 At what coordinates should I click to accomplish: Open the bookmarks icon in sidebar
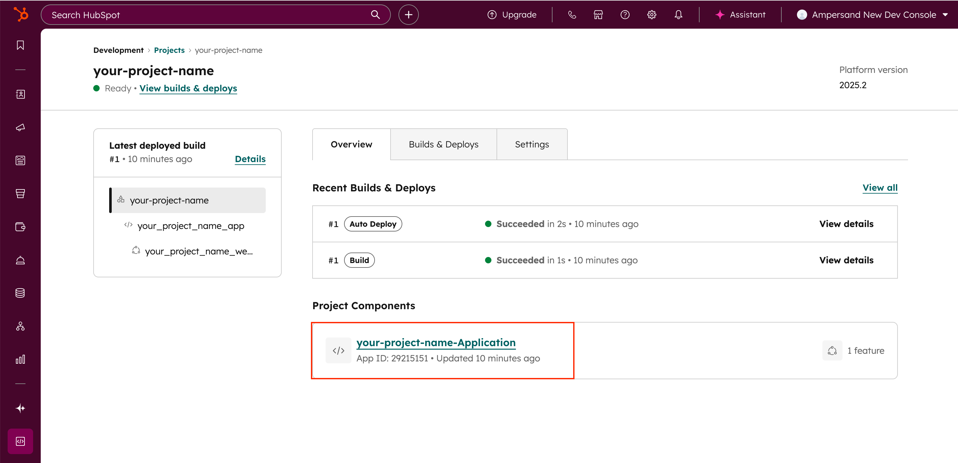(x=20, y=45)
